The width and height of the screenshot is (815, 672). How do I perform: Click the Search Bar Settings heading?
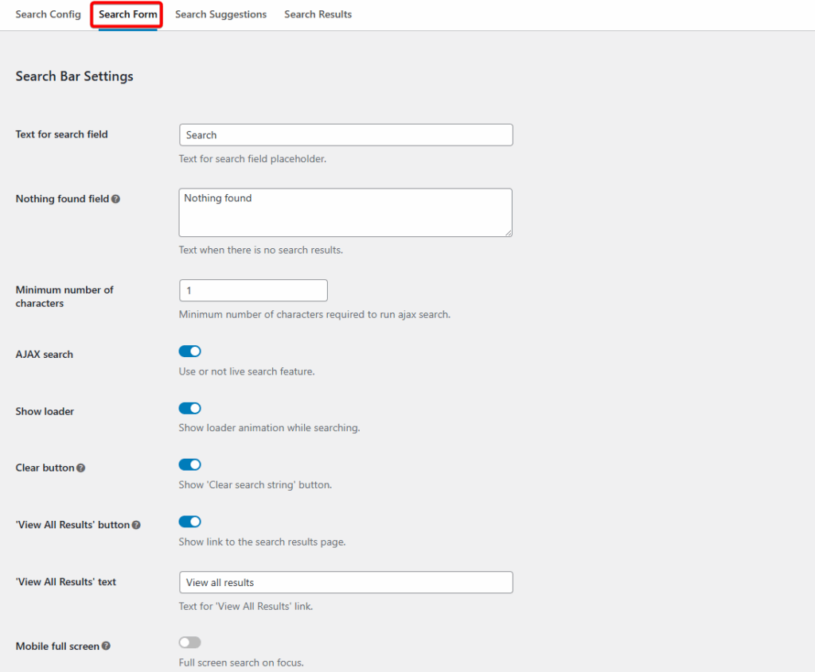point(74,76)
